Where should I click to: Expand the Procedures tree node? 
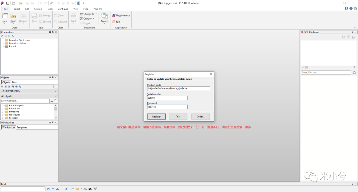[3, 115]
